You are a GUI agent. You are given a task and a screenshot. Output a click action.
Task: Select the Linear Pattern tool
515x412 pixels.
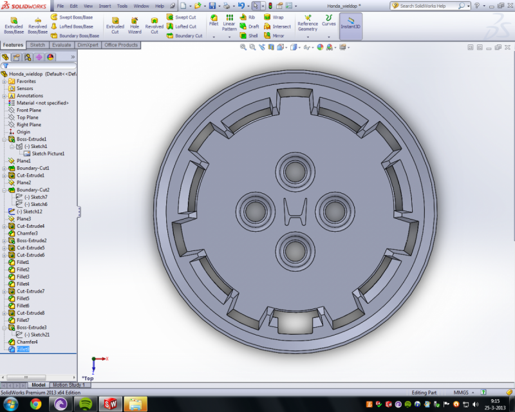coord(229,23)
